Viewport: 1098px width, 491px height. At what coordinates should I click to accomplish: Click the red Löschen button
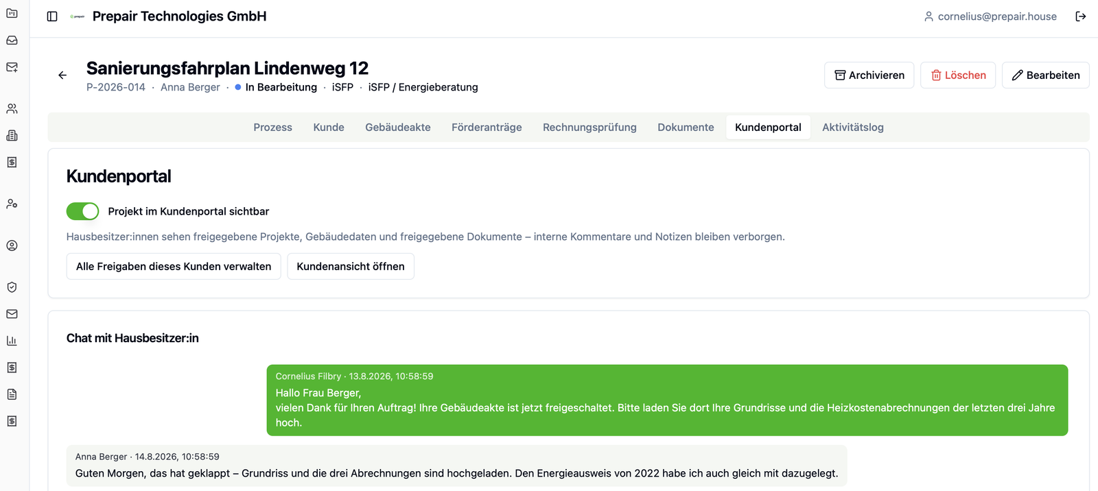click(958, 75)
